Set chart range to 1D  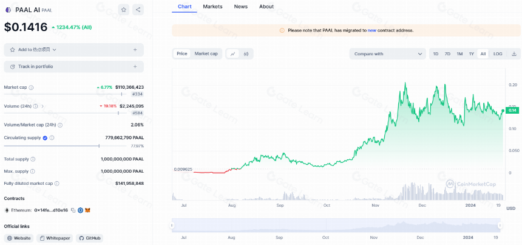[435, 53]
